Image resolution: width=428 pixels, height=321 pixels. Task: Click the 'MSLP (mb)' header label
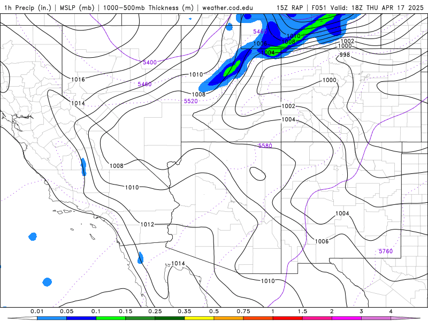(77, 7)
